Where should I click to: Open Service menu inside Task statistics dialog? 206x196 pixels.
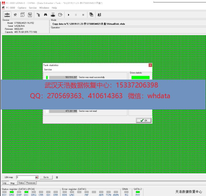tap(48, 70)
